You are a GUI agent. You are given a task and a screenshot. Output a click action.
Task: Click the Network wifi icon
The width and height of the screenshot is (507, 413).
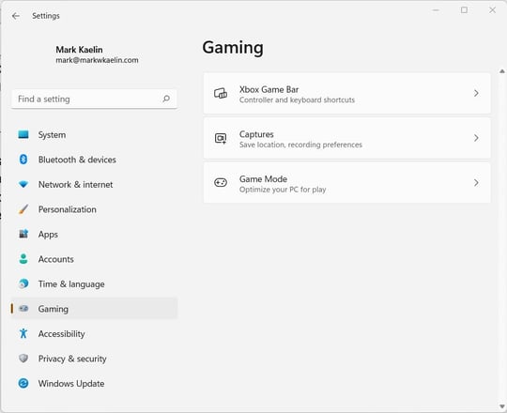pyautogui.click(x=23, y=184)
